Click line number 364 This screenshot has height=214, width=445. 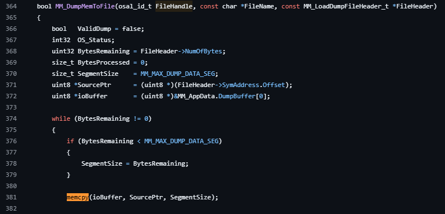[x=11, y=6]
